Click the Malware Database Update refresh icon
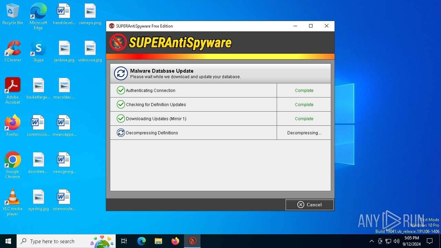 121,73
